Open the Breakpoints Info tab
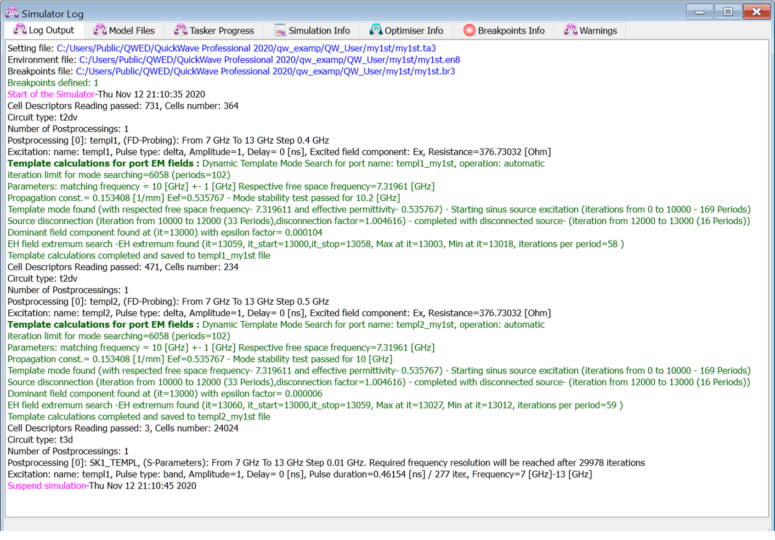775x540 pixels. click(x=504, y=30)
